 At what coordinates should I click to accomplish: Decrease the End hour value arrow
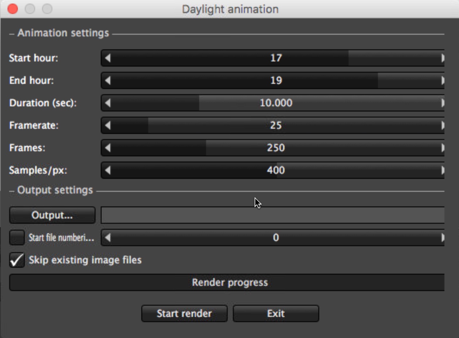(108, 81)
